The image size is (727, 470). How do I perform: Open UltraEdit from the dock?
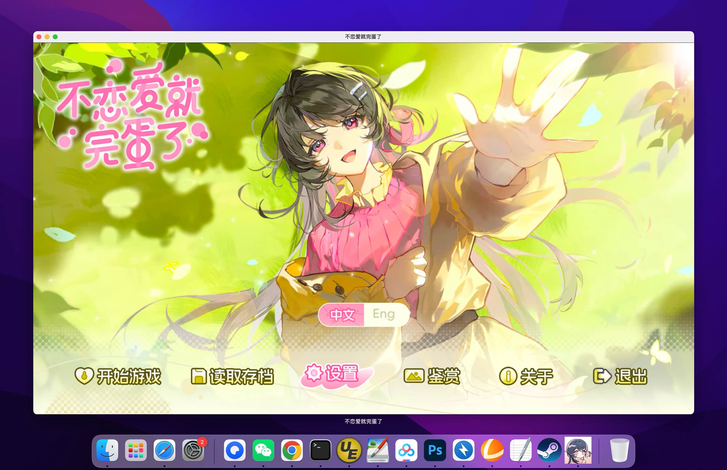tap(349, 450)
